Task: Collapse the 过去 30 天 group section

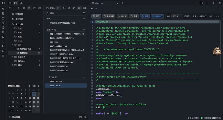Action: (84, 77)
